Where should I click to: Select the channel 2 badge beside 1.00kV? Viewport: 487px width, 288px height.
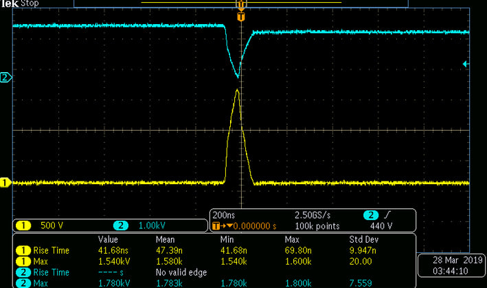pyautogui.click(x=121, y=225)
